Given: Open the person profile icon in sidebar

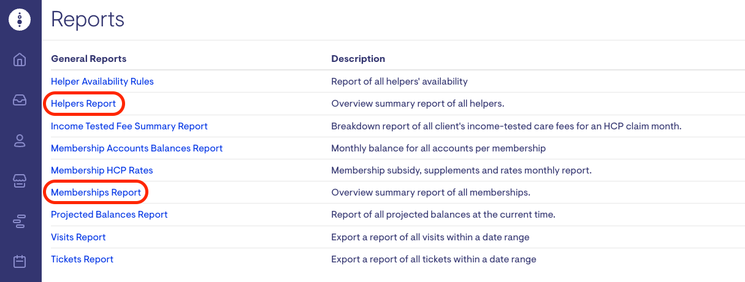Looking at the screenshot, I should pos(20,140).
